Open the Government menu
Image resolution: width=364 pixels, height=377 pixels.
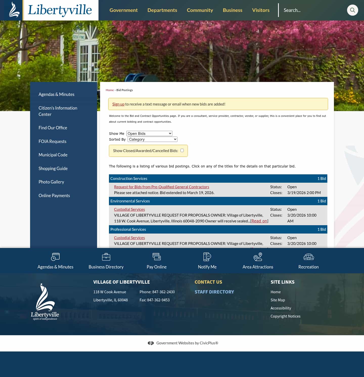123,10
